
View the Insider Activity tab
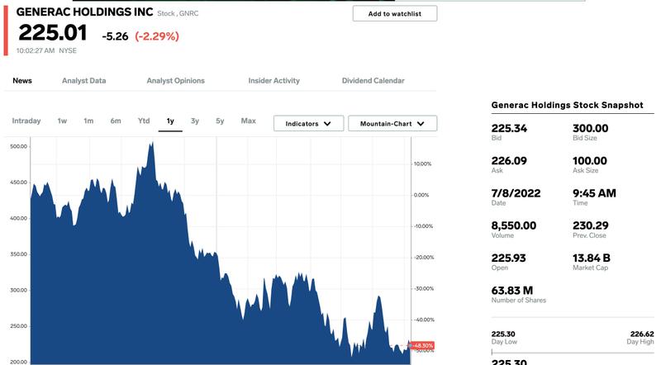pos(274,80)
